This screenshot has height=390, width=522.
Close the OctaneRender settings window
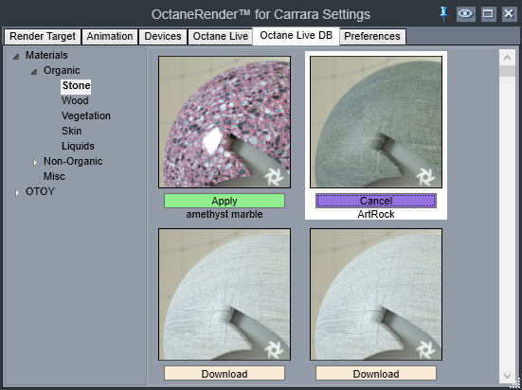pos(509,14)
